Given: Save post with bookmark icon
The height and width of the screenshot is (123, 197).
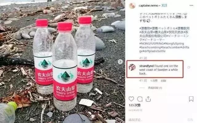Looking at the screenshot, I should click(191, 99).
